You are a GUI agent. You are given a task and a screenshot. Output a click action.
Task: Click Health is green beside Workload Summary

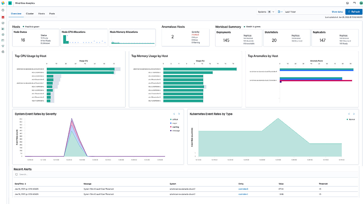click(x=253, y=27)
